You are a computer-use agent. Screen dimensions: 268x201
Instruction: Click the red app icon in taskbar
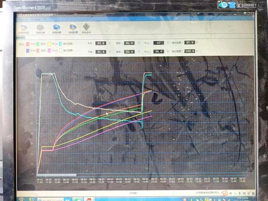point(89,199)
